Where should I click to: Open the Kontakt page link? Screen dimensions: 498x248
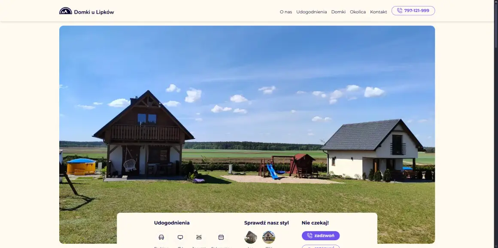378,12
